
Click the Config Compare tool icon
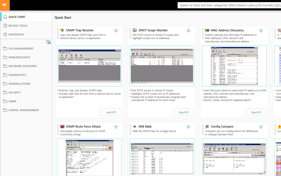point(207,127)
